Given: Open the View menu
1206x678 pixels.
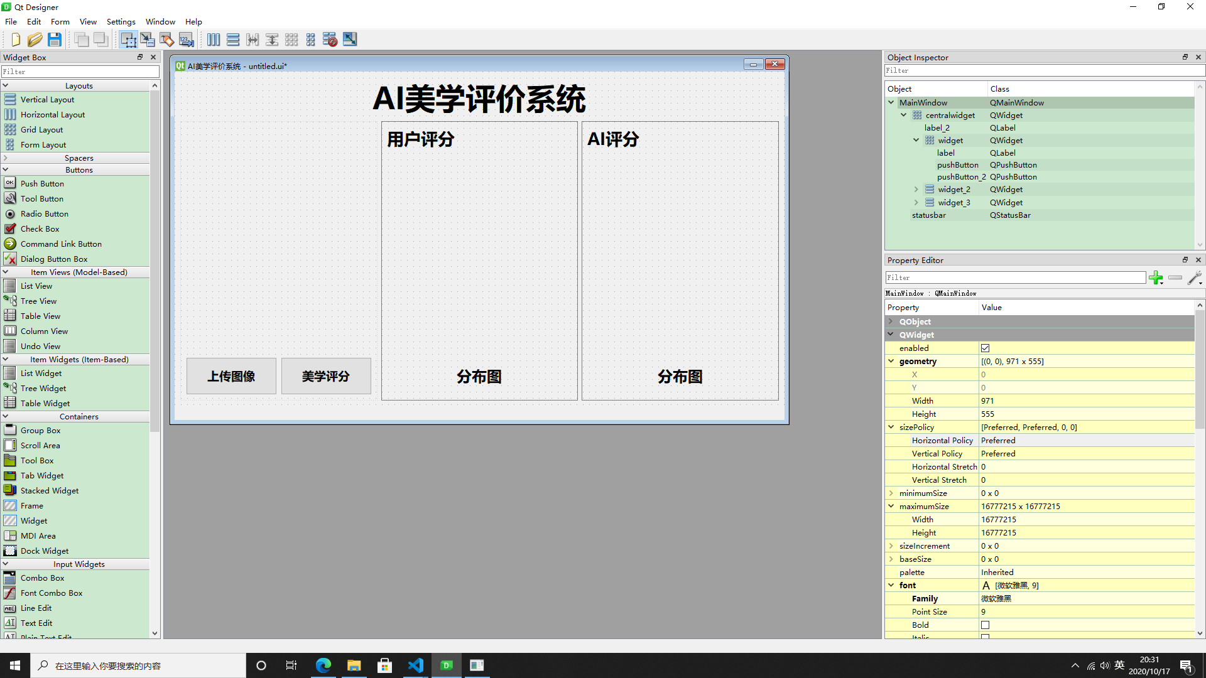Looking at the screenshot, I should 88,21.
